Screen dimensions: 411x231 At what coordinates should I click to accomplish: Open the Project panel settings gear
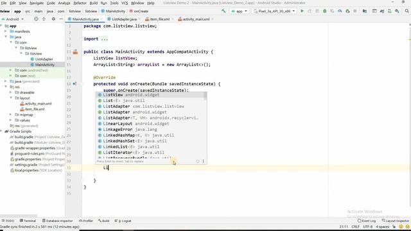pyautogui.click(x=53, y=19)
